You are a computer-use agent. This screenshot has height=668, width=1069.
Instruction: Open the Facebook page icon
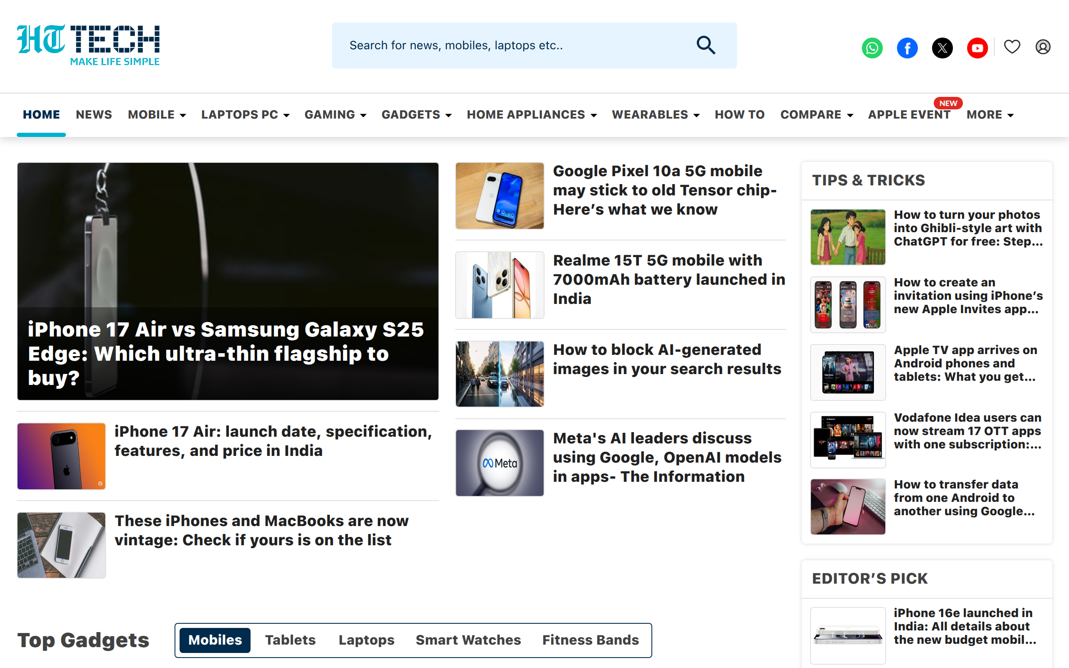(x=907, y=48)
